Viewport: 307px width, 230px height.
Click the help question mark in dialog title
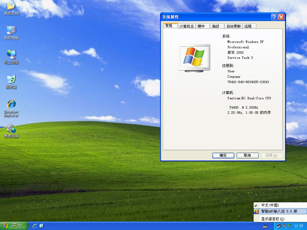pyautogui.click(x=274, y=17)
